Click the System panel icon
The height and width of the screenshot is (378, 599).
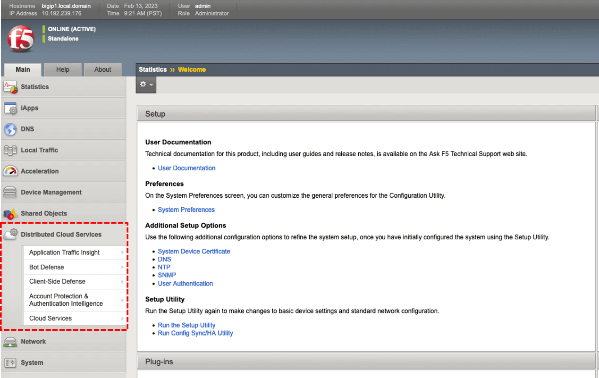coord(10,363)
